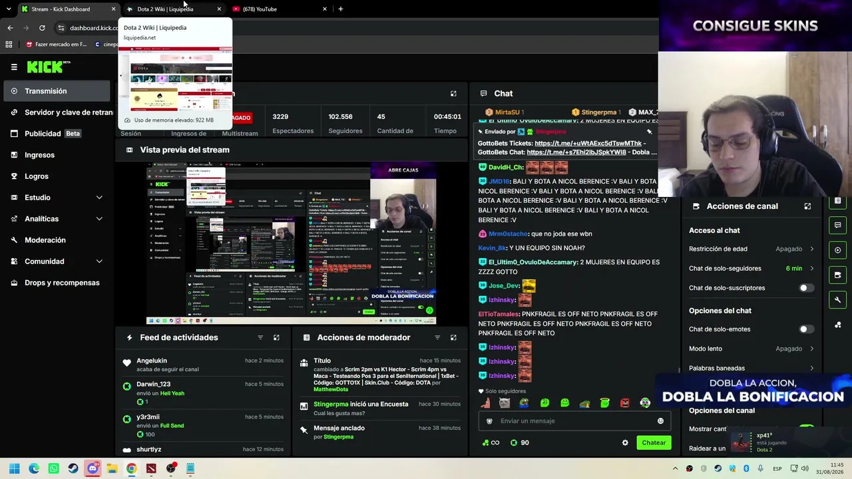Open Darwin_123 in the activity feed

153,384
